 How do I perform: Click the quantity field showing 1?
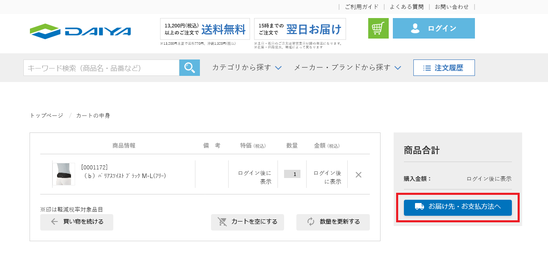point(292,174)
